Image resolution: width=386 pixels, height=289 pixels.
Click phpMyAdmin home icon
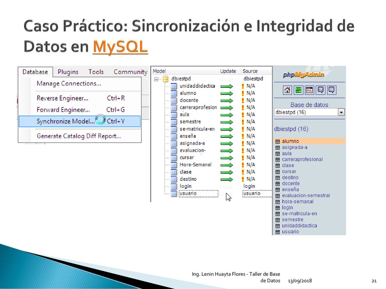[x=287, y=90]
